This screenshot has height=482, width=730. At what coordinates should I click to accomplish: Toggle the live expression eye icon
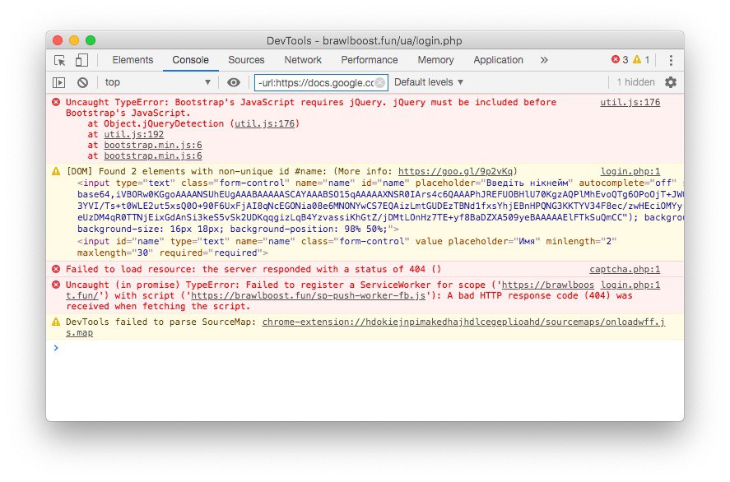point(234,82)
